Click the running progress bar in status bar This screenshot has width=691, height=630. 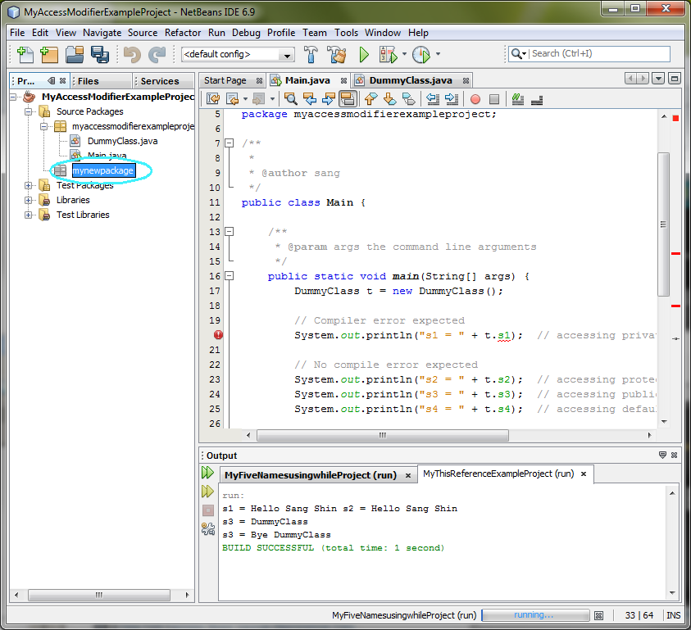[x=535, y=615]
